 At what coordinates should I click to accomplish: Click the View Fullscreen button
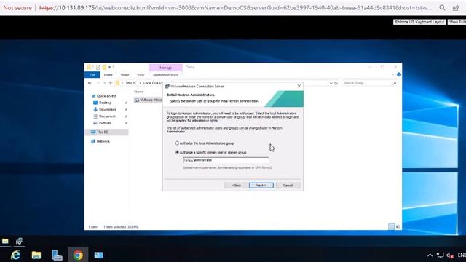click(x=457, y=22)
